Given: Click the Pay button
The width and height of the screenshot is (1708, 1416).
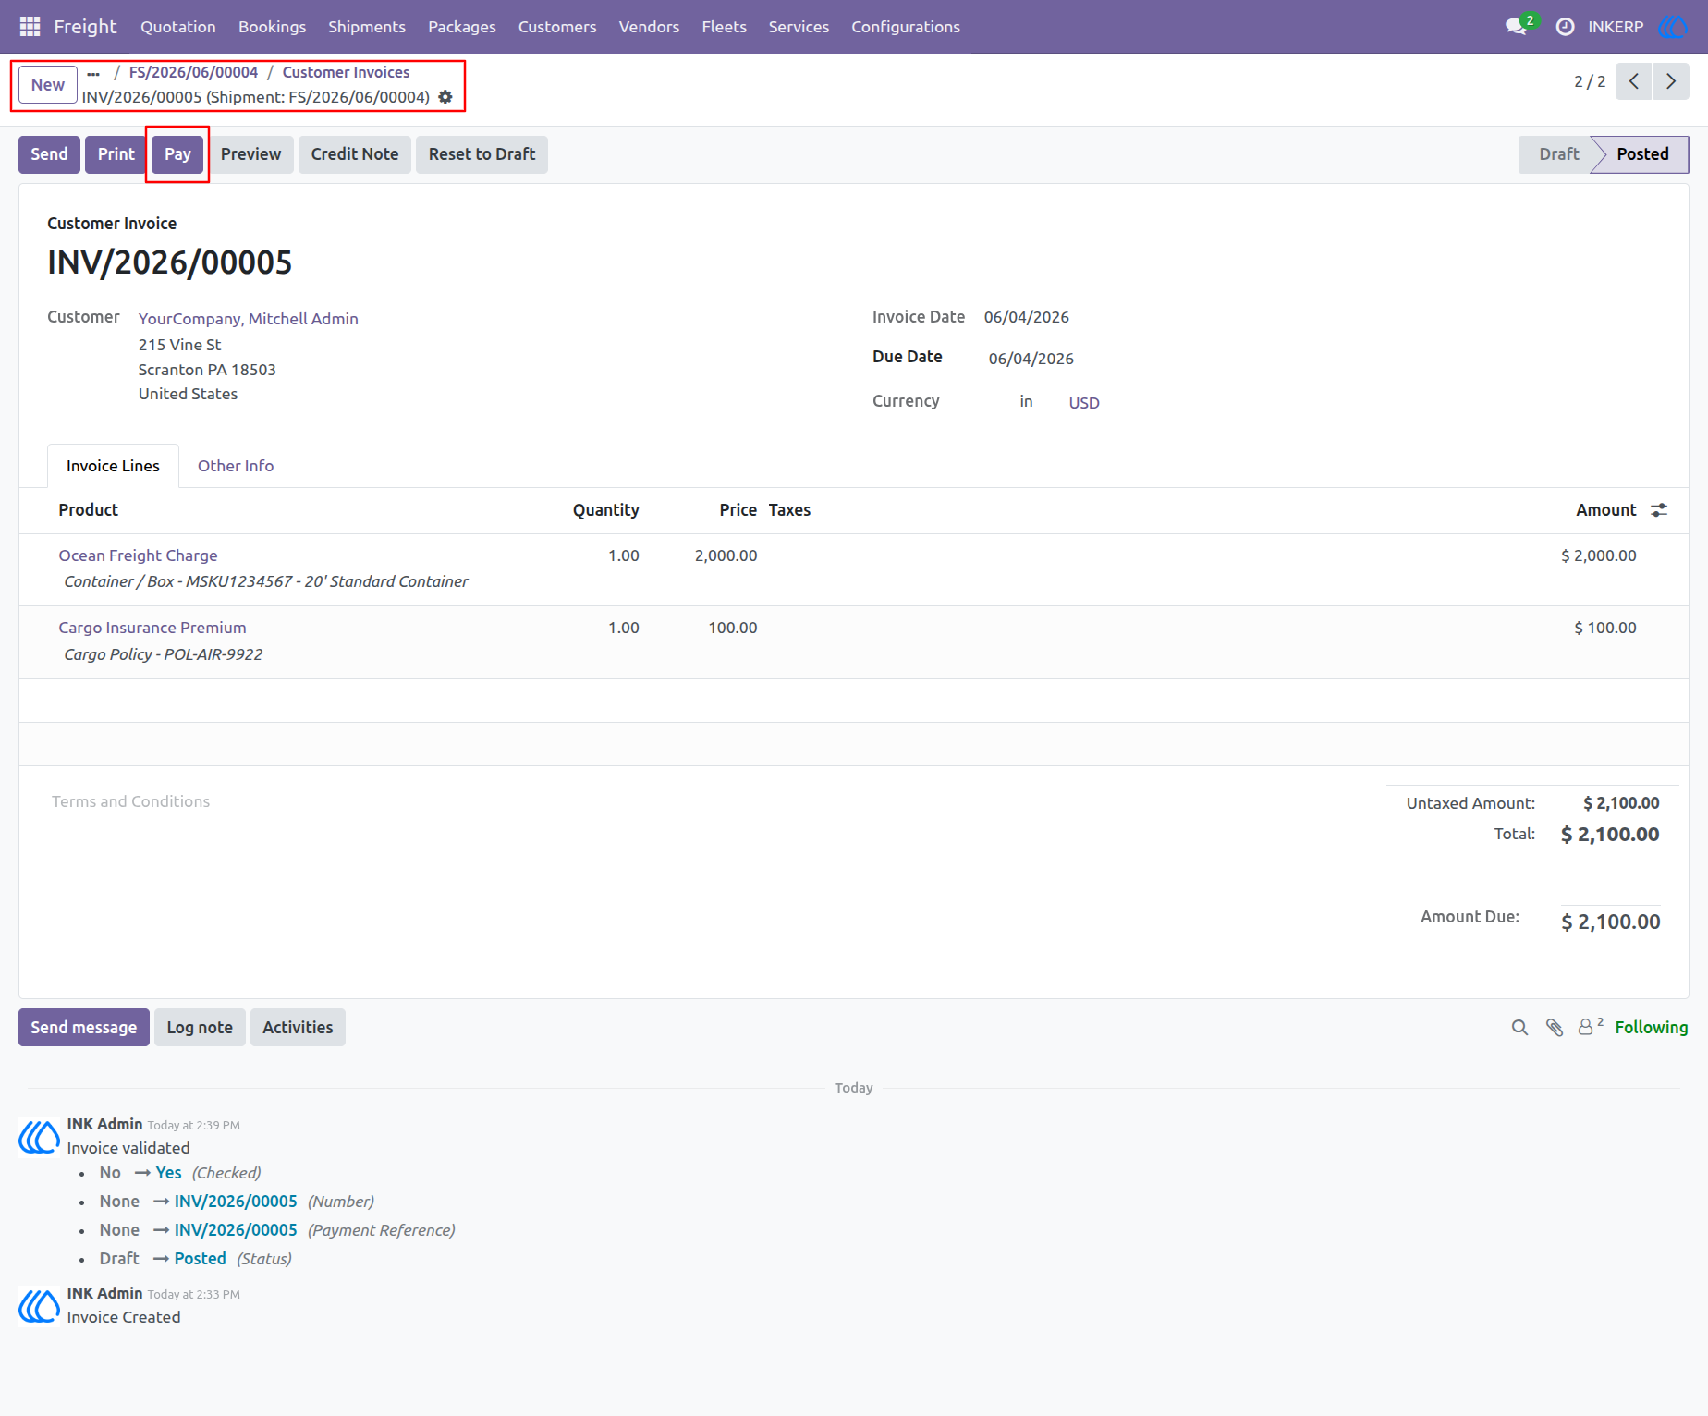Looking at the screenshot, I should click(x=177, y=154).
